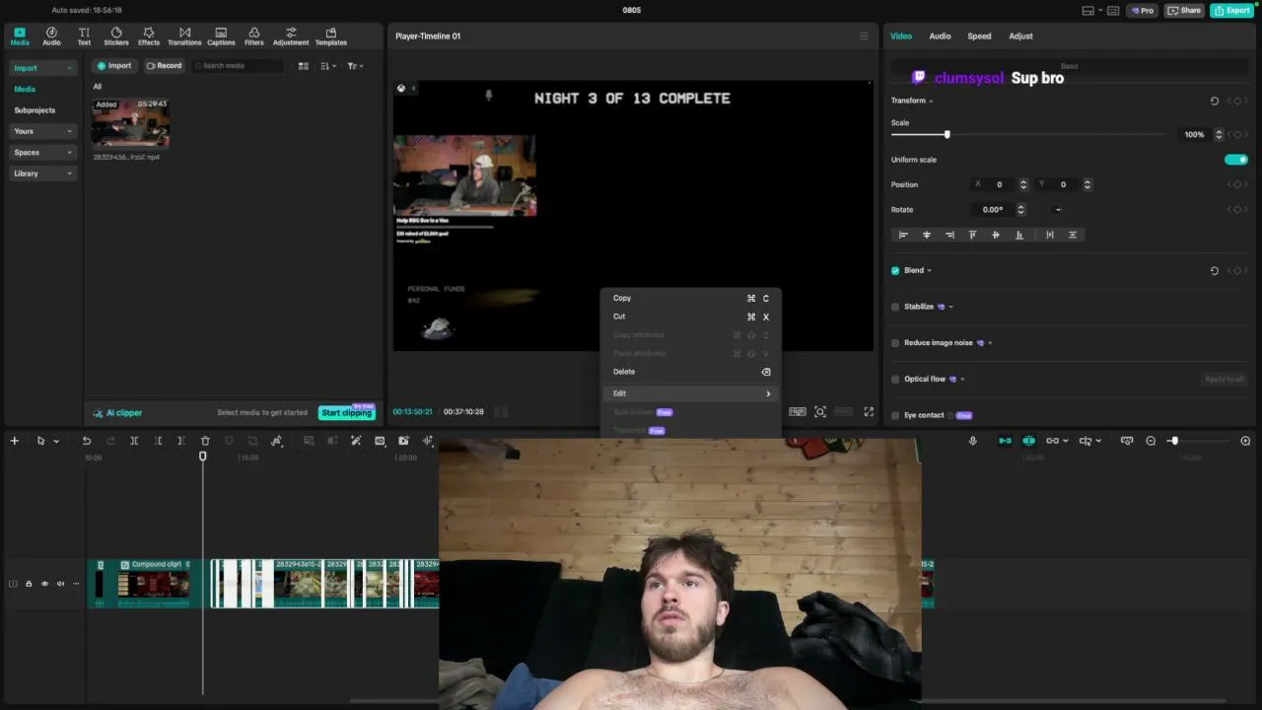This screenshot has height=710, width=1262.
Task: Click the Undo arrow in timeline toolbar
Action: (87, 441)
